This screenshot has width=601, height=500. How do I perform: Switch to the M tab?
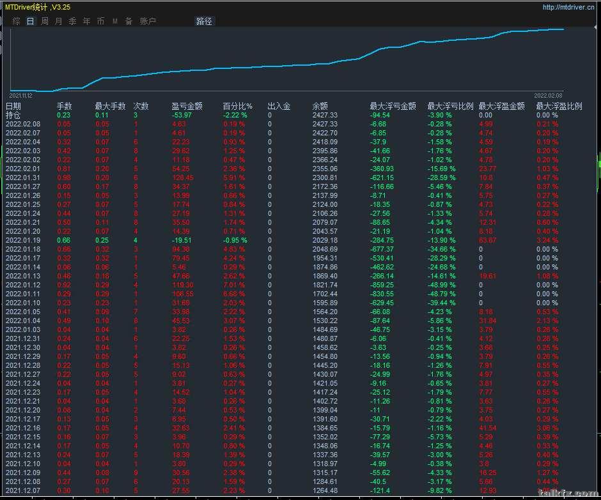115,21
